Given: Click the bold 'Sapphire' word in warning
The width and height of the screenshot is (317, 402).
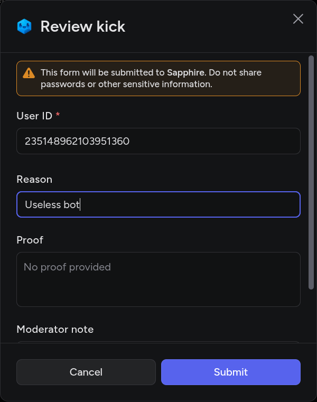Looking at the screenshot, I should click(x=185, y=72).
